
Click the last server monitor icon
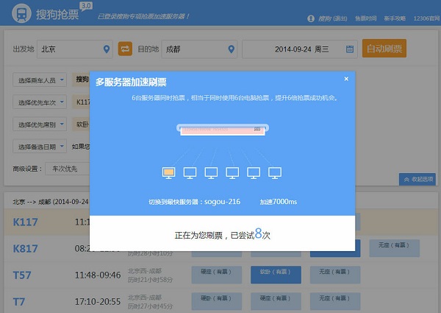[275, 172]
